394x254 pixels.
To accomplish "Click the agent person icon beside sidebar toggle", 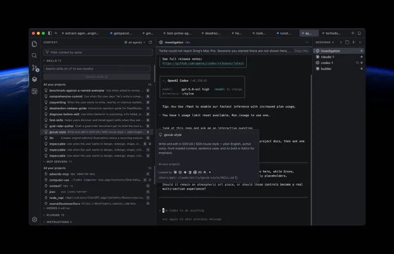I will (x=56, y=33).
